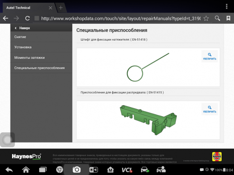Open the browser search magnifier icon

point(217,18)
